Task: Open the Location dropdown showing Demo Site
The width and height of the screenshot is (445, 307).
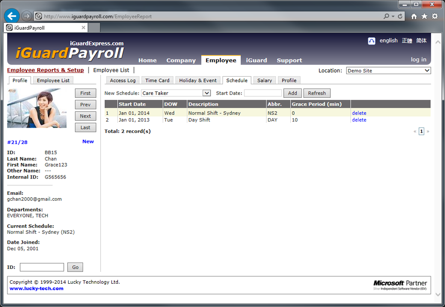Action: 388,71
